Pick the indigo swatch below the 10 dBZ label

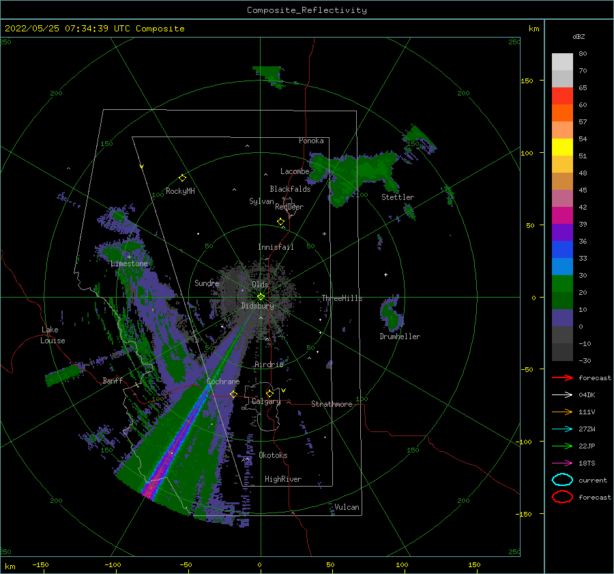pos(562,318)
